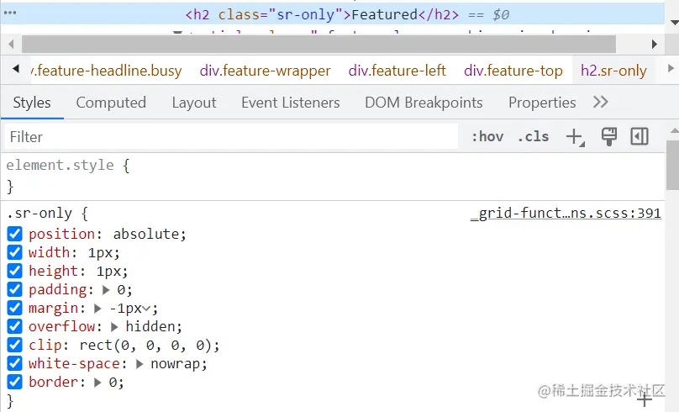Expand the margin shorthand triangle
This screenshot has height=412, width=679.
(97, 309)
